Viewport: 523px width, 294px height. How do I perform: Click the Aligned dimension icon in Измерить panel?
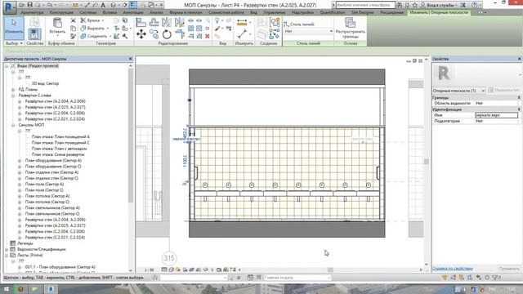point(243,33)
